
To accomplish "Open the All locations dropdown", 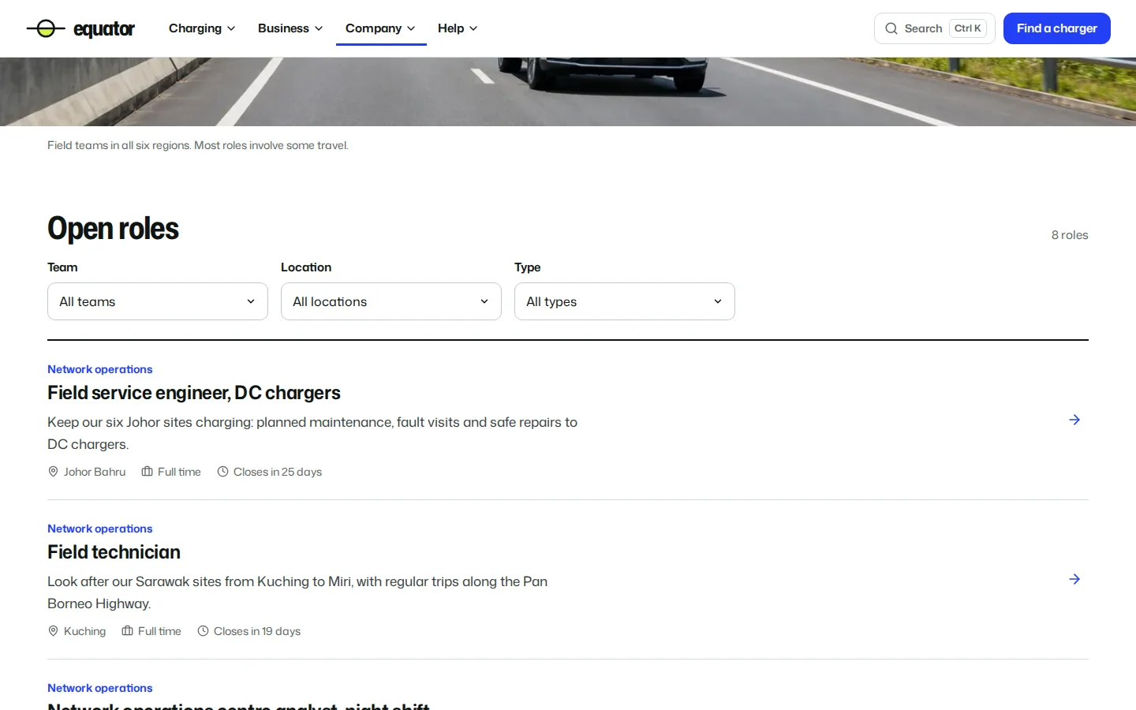I will click(391, 301).
